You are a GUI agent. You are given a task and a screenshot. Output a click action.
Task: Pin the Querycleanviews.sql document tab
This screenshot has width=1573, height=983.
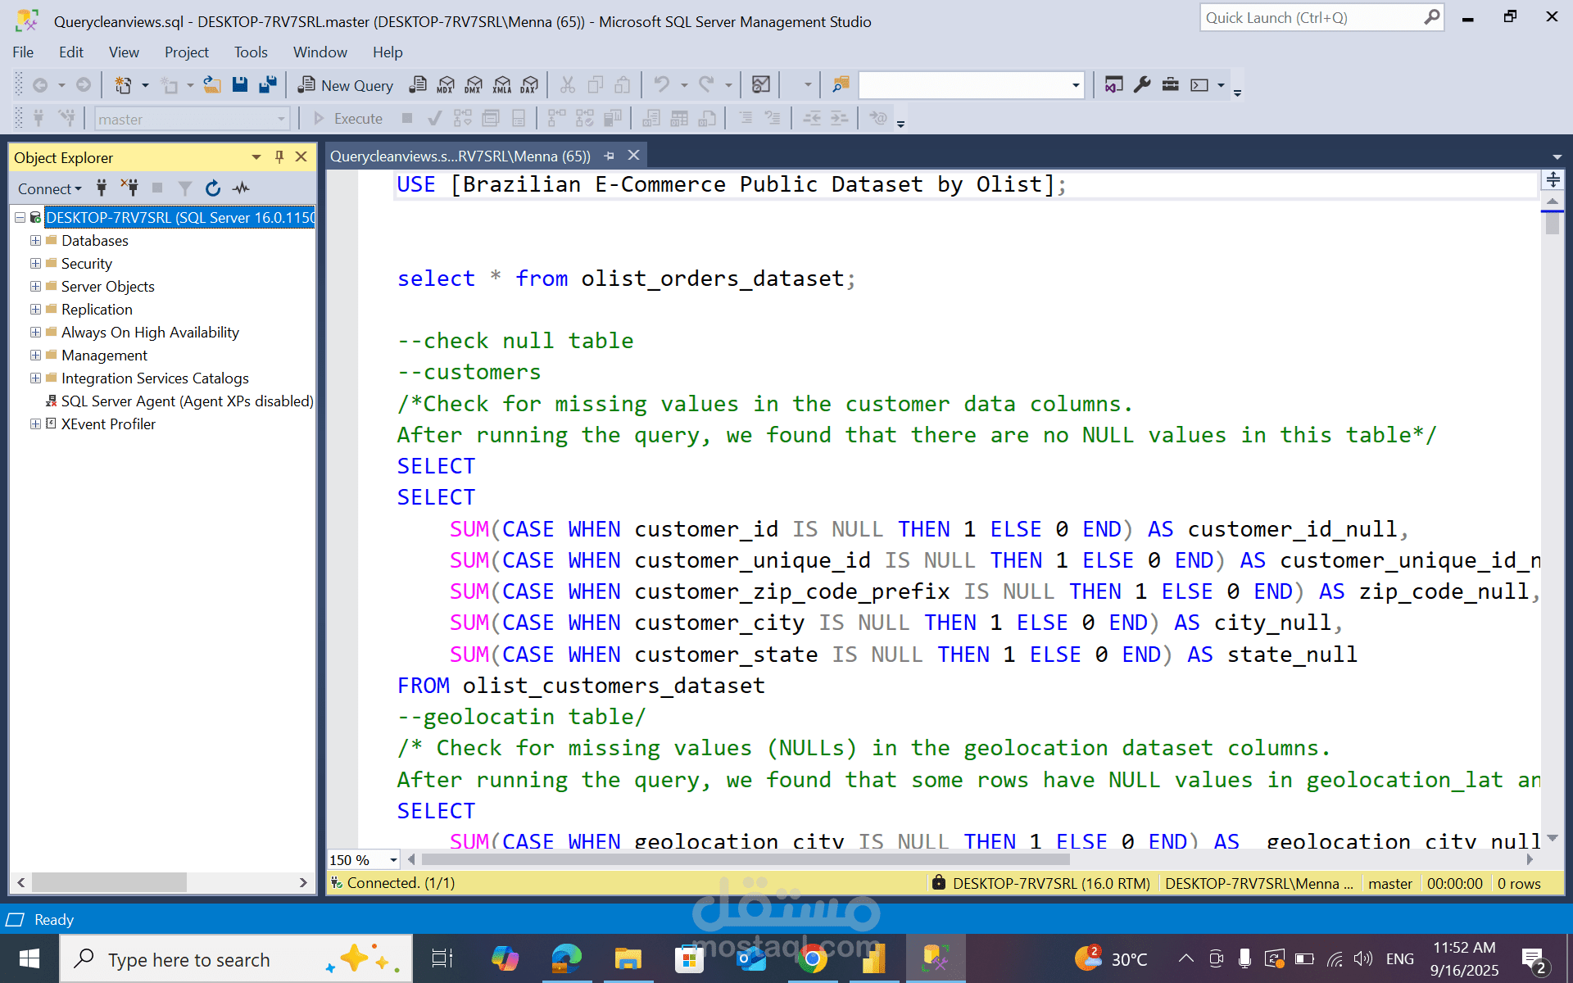pos(609,156)
